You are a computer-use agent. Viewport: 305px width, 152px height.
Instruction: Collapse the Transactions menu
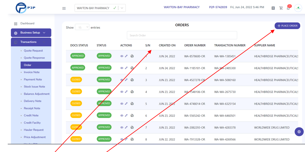coord(31,42)
